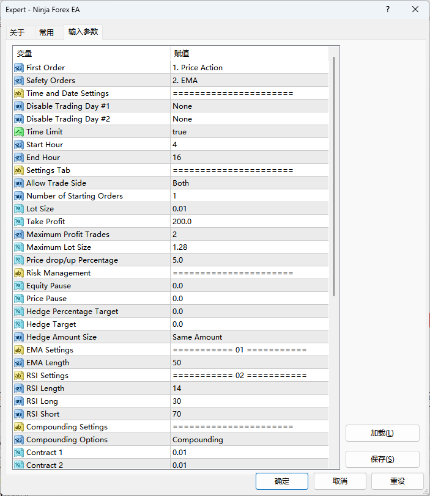Click the Settings Tab string icon
This screenshot has height=496, width=430.
(x=19, y=170)
